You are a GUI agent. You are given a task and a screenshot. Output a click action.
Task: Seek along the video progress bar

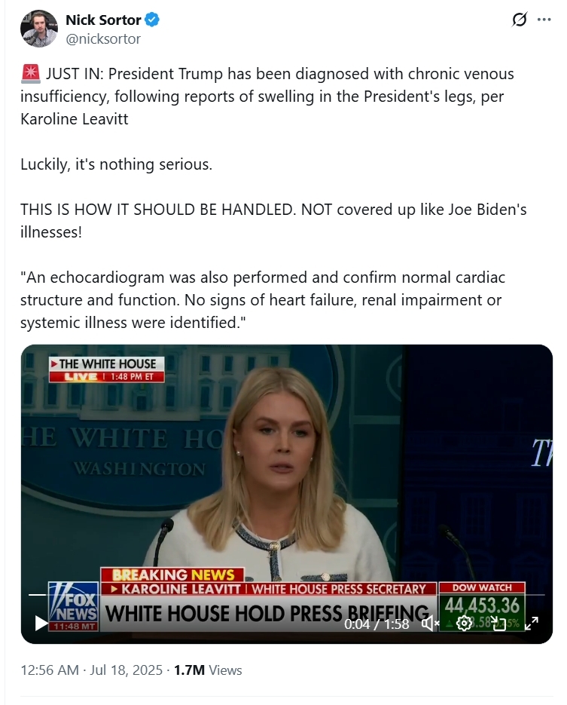tap(286, 594)
